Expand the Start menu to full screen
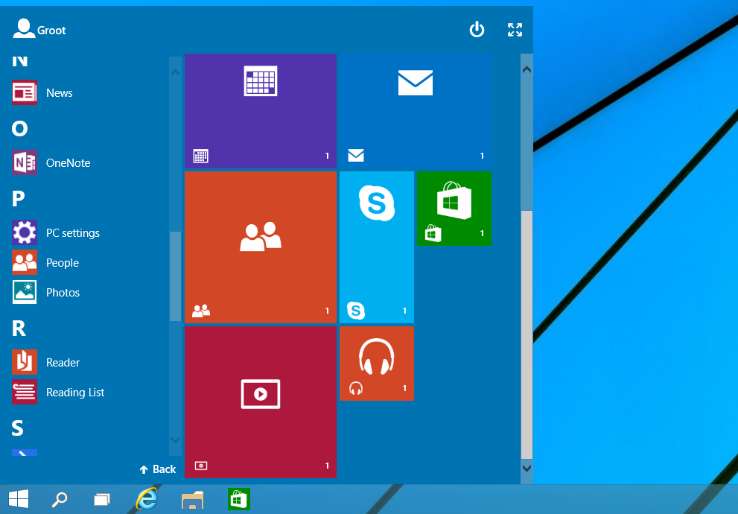 [515, 30]
